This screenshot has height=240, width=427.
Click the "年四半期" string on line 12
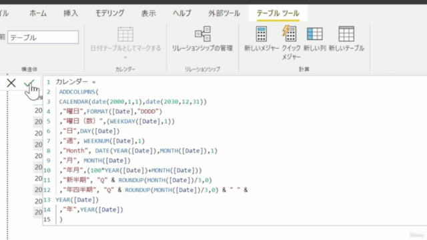click(79, 189)
